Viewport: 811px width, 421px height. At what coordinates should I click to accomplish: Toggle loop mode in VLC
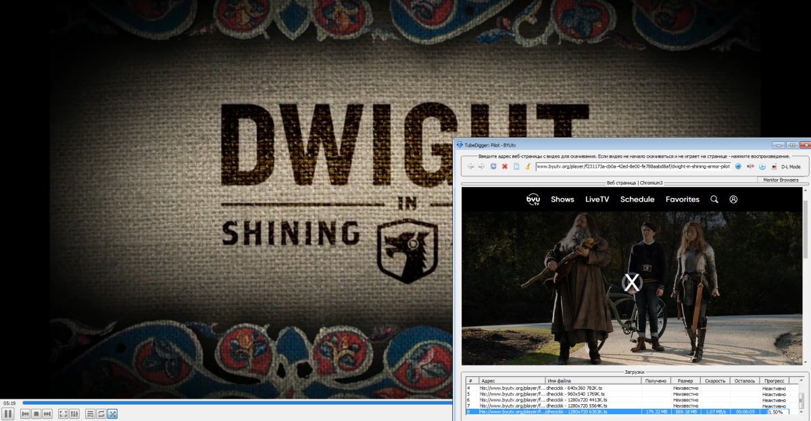pos(101,414)
